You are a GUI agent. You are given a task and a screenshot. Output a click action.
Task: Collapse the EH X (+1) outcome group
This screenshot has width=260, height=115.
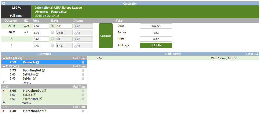pyautogui.click(x=4, y=66)
